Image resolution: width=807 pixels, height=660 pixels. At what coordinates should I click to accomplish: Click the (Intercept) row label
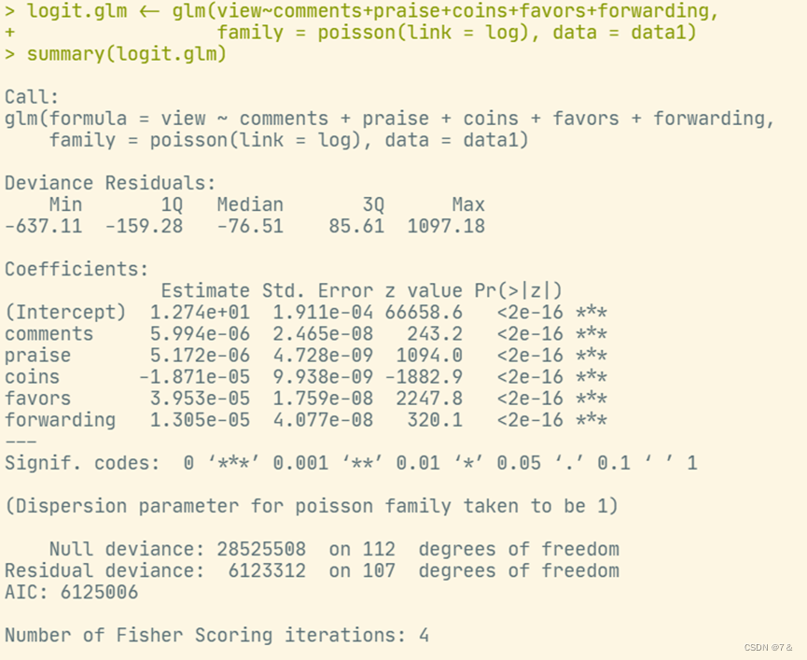point(64,312)
